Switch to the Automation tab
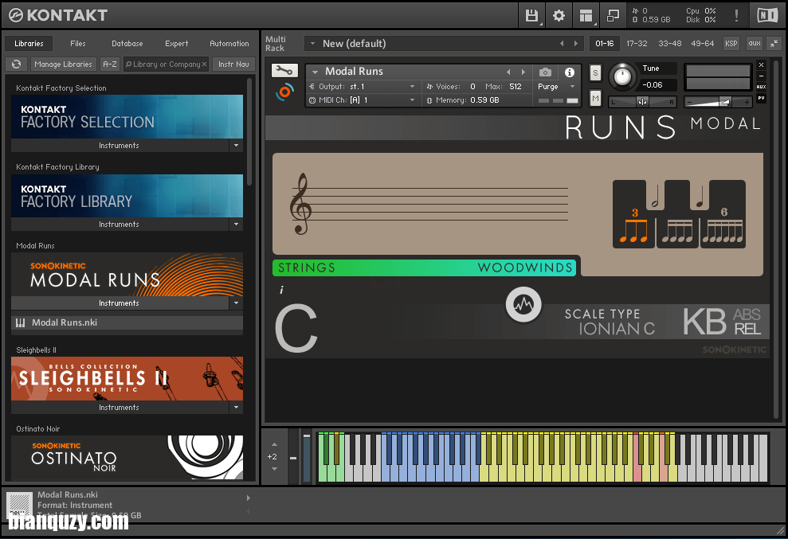The width and height of the screenshot is (788, 539). pos(229,44)
